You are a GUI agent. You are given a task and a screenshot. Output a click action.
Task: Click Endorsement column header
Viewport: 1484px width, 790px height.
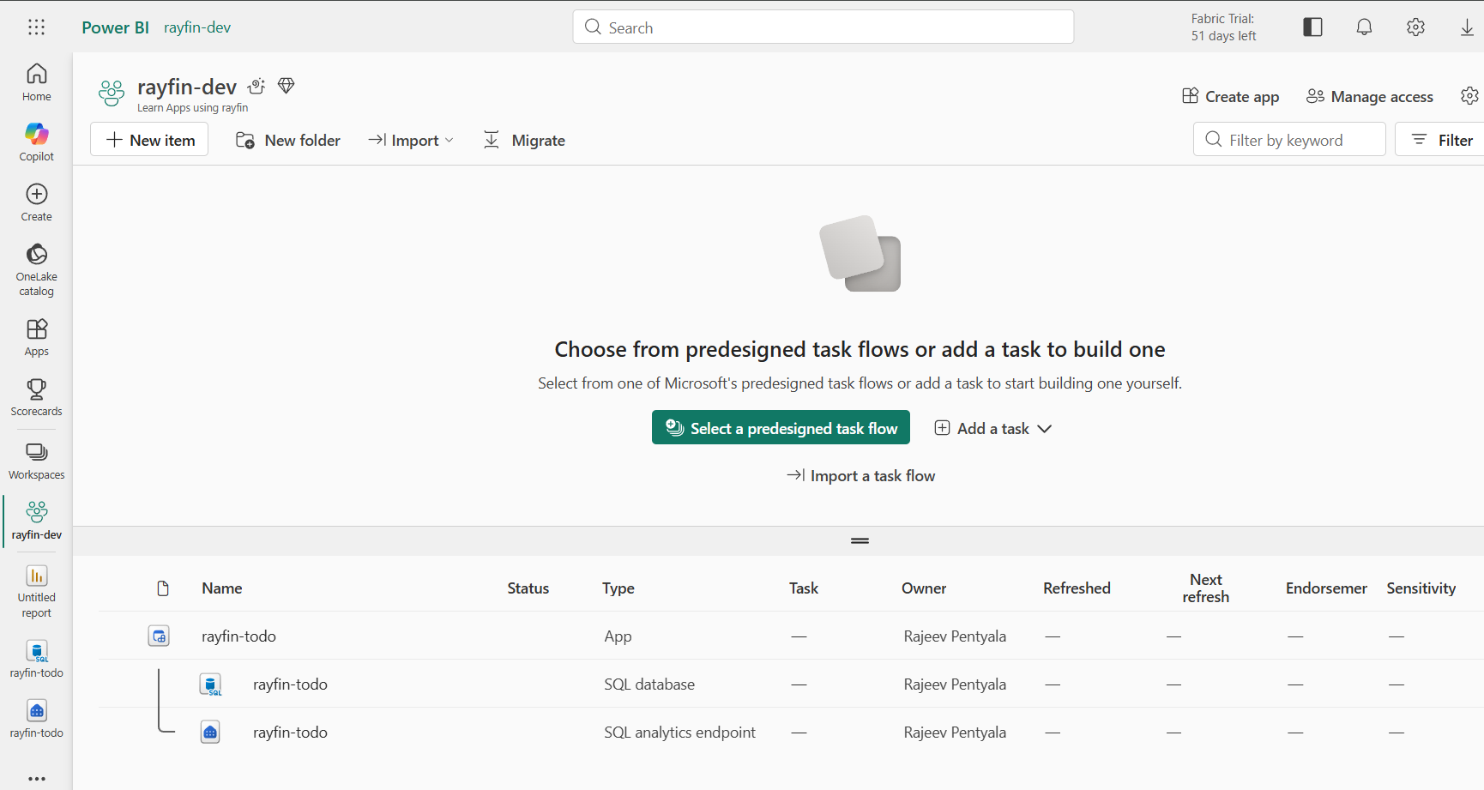pyautogui.click(x=1326, y=588)
